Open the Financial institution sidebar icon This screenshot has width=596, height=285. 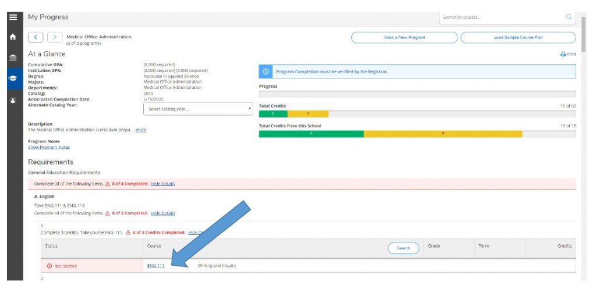(13, 57)
